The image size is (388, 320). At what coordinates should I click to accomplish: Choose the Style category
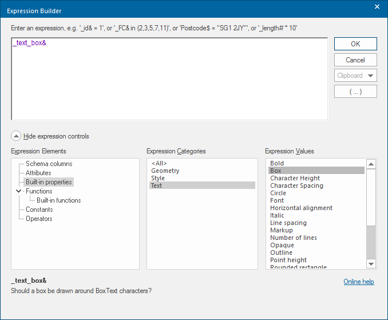tap(158, 178)
